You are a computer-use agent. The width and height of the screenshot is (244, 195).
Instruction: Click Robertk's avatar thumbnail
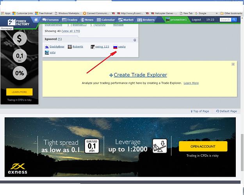click(70, 47)
